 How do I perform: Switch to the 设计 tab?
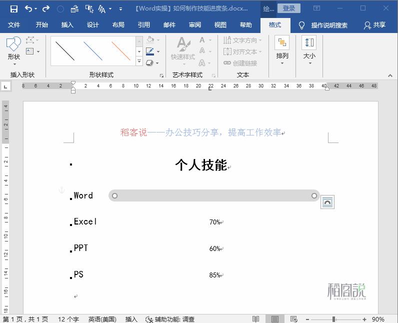pos(93,25)
